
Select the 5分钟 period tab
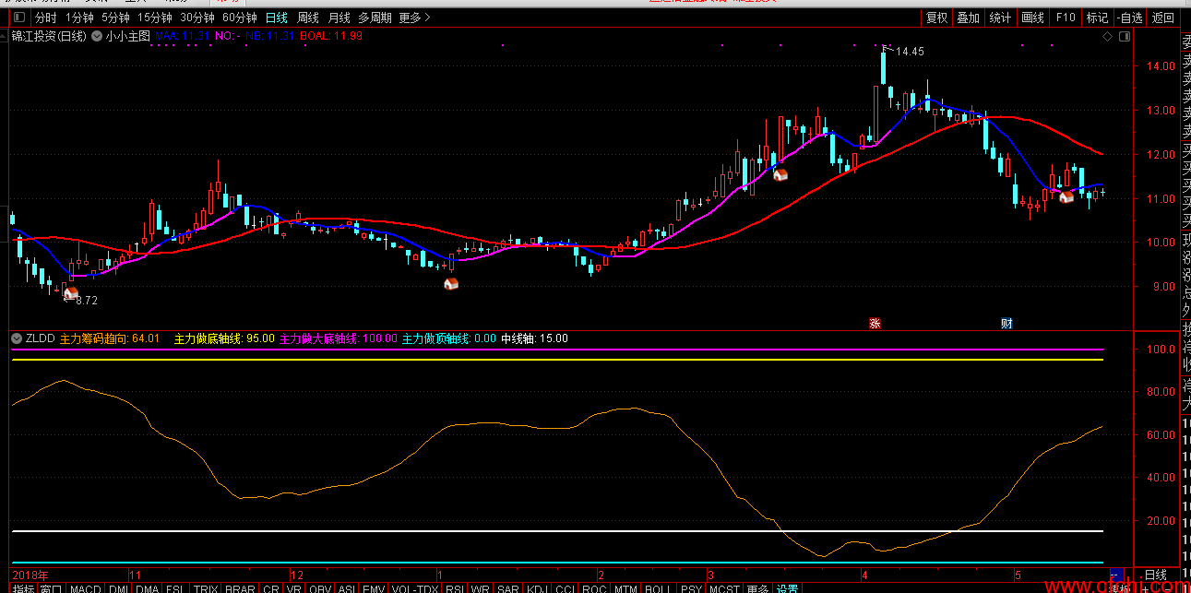point(115,18)
